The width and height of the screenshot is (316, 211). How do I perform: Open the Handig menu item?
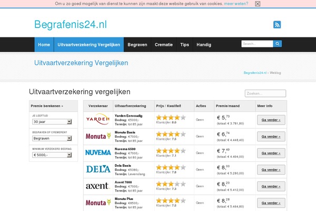click(204, 45)
